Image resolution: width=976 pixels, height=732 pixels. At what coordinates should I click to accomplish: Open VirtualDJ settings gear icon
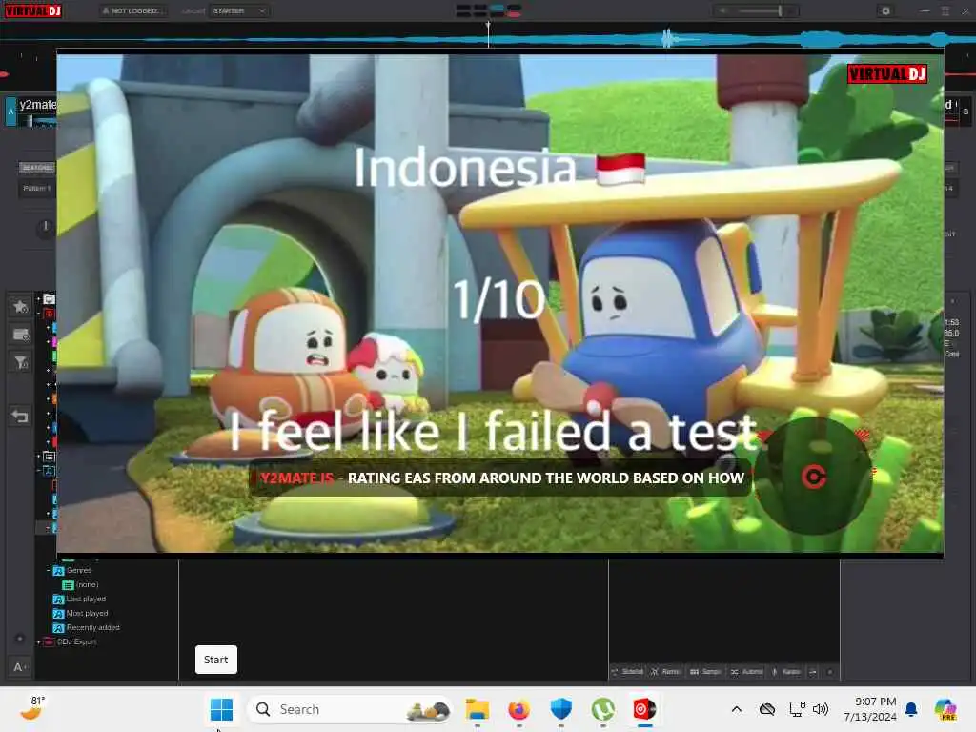pyautogui.click(x=885, y=10)
